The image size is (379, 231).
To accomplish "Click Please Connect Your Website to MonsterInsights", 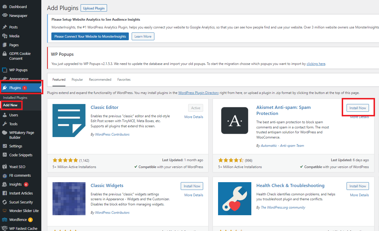I will [x=90, y=36].
